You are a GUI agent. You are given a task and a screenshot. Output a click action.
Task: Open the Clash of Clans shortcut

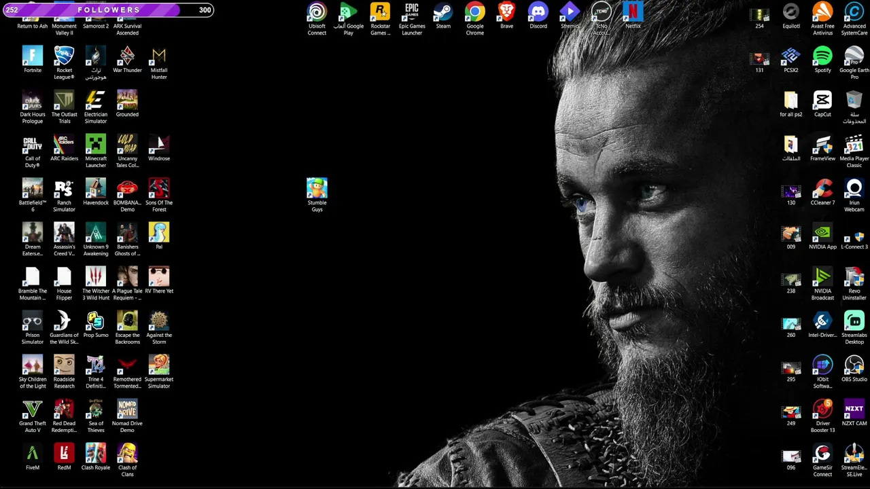pos(127,453)
